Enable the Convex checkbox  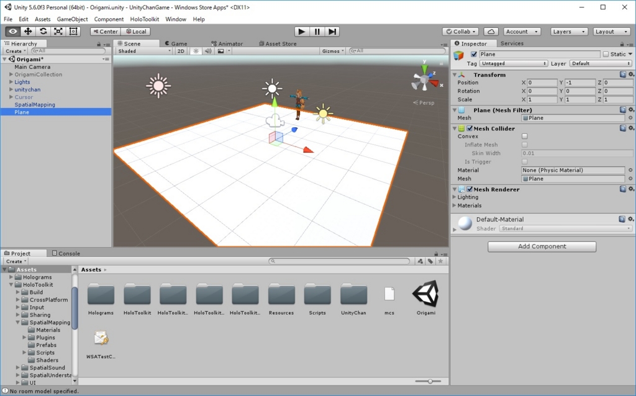pos(524,136)
